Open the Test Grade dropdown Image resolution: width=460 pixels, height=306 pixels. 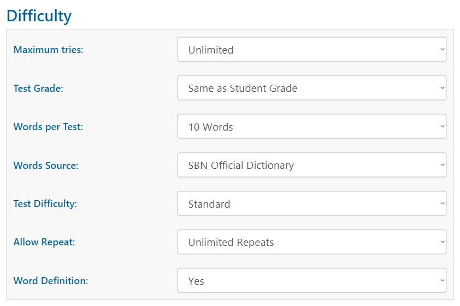[311, 88]
